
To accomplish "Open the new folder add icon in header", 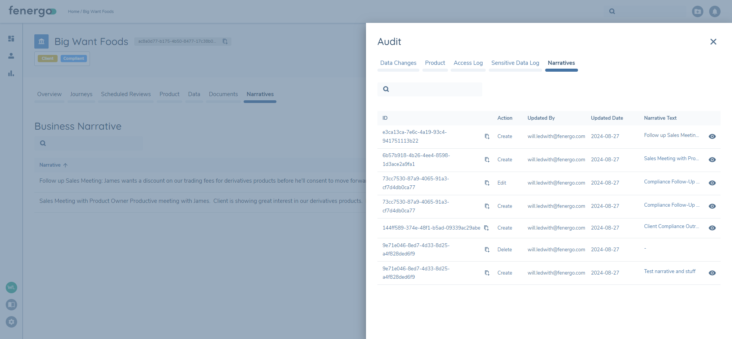I will [x=697, y=11].
